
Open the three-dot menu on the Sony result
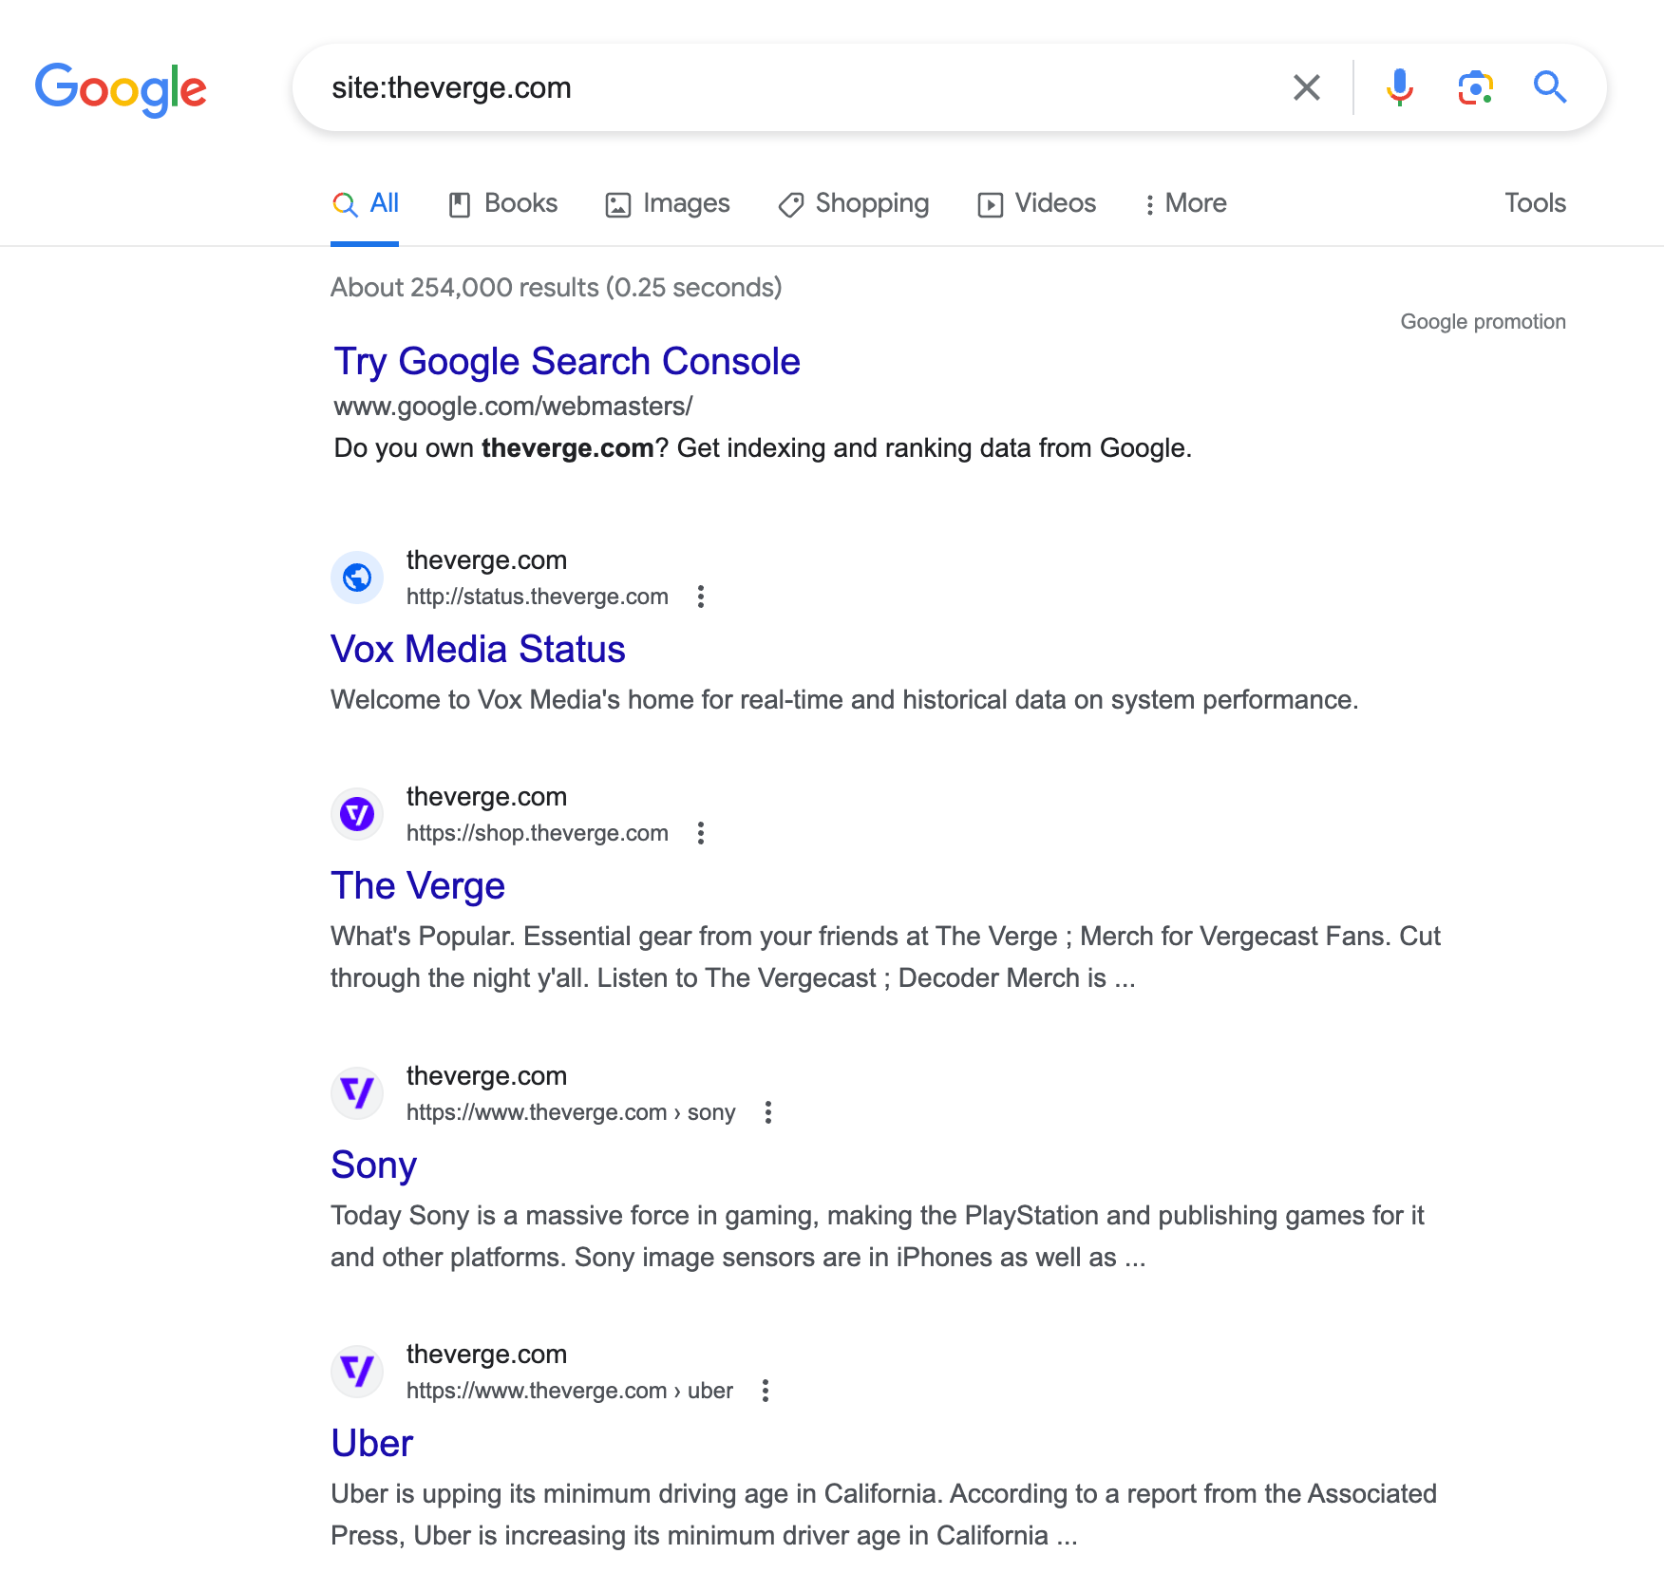[x=767, y=1111]
